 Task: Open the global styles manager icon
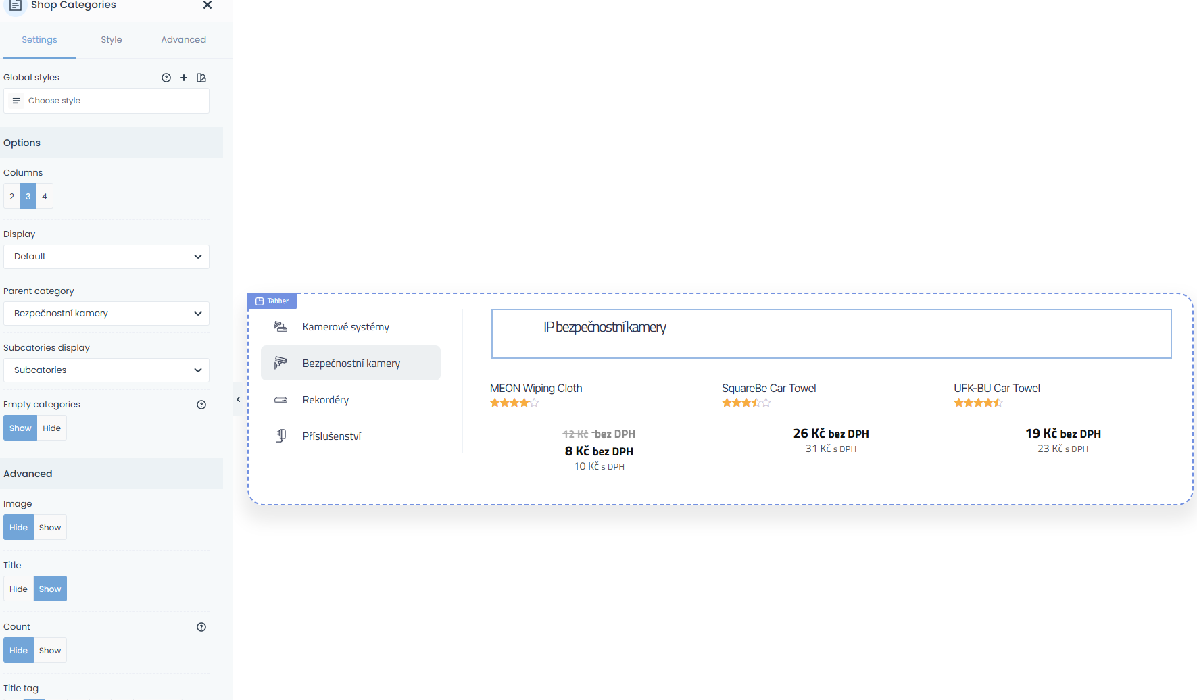tap(201, 78)
